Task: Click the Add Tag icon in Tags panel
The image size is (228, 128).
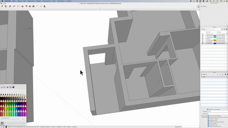Action: point(202,29)
